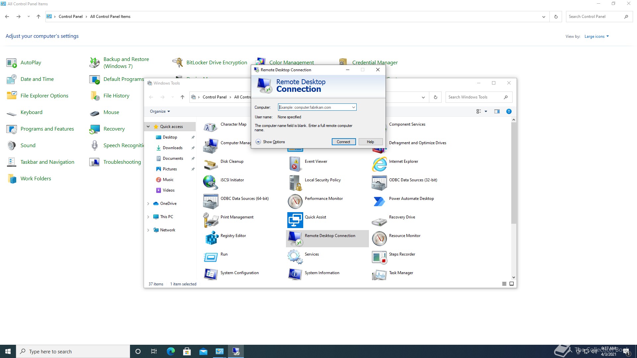Open the Run icon in Windows Tools
The image size is (637, 358).
click(211, 257)
